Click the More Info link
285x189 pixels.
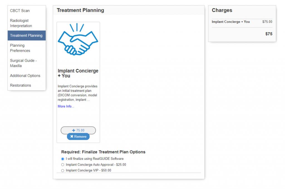point(66,106)
